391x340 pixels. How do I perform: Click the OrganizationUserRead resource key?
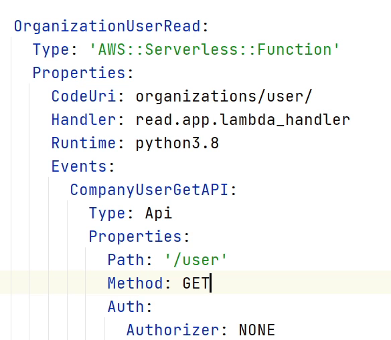pos(107,26)
